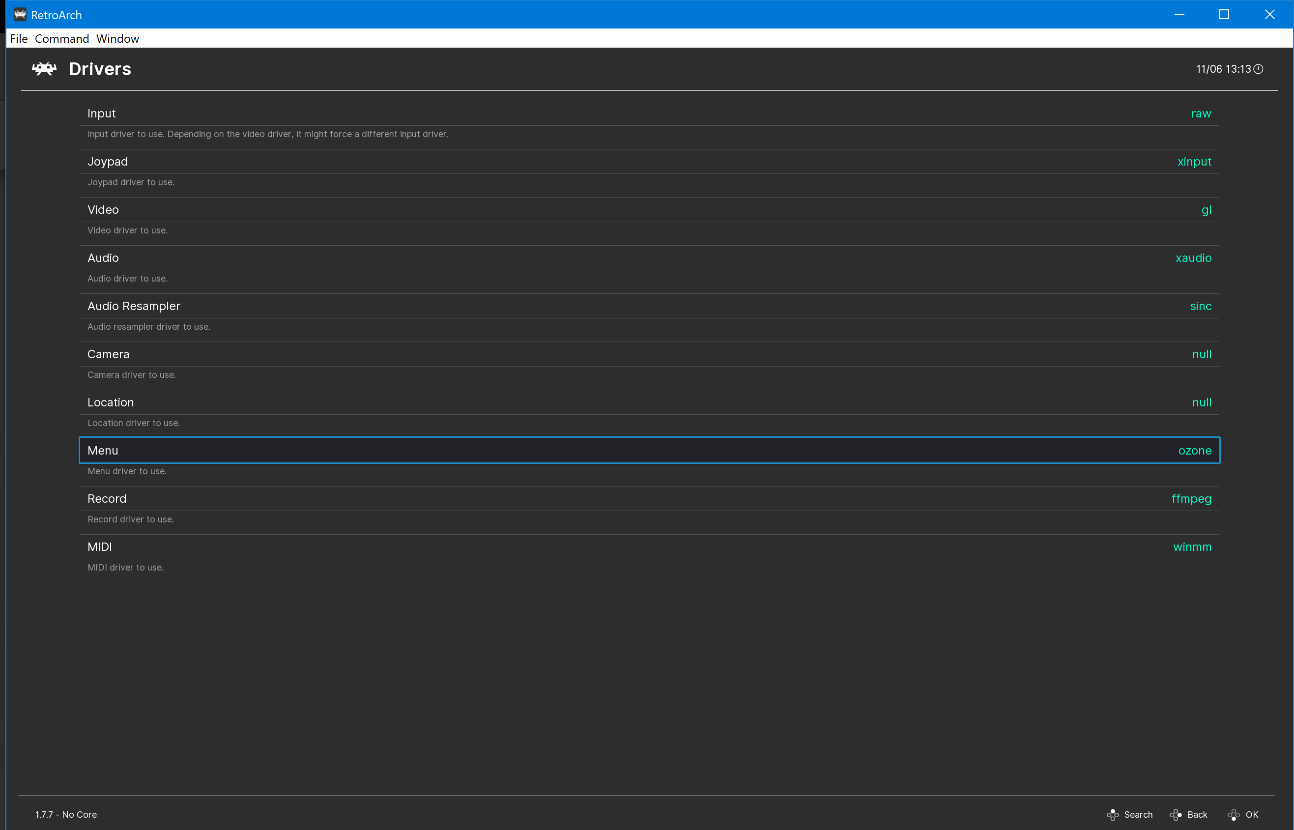Click 'Location driver to use.' description

pos(134,423)
